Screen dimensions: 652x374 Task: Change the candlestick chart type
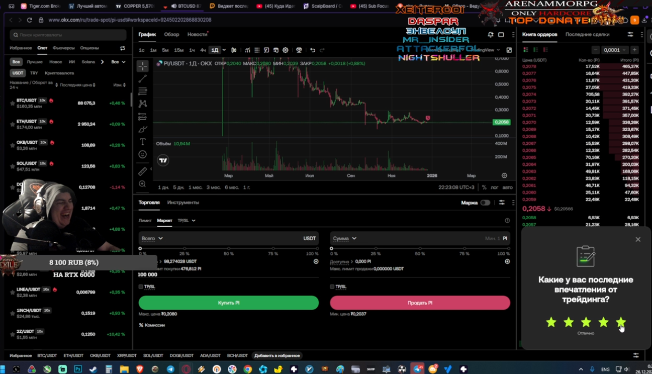pyautogui.click(x=234, y=50)
